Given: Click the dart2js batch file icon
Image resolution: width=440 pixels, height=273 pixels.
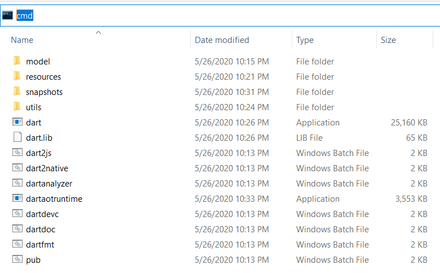Looking at the screenshot, I should (17, 153).
